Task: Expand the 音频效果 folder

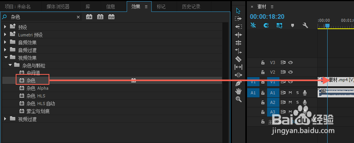Action: point(5,42)
